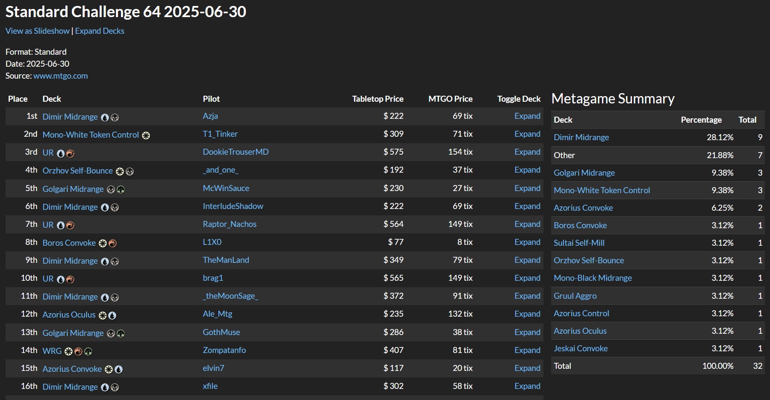
Task: Click the red mana symbol in the 8th place Boros Convoke row
Action: (112, 243)
